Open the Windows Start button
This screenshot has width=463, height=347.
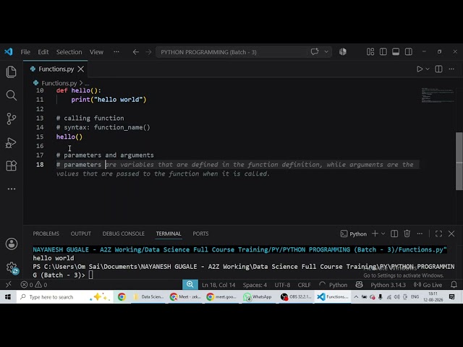point(8,297)
